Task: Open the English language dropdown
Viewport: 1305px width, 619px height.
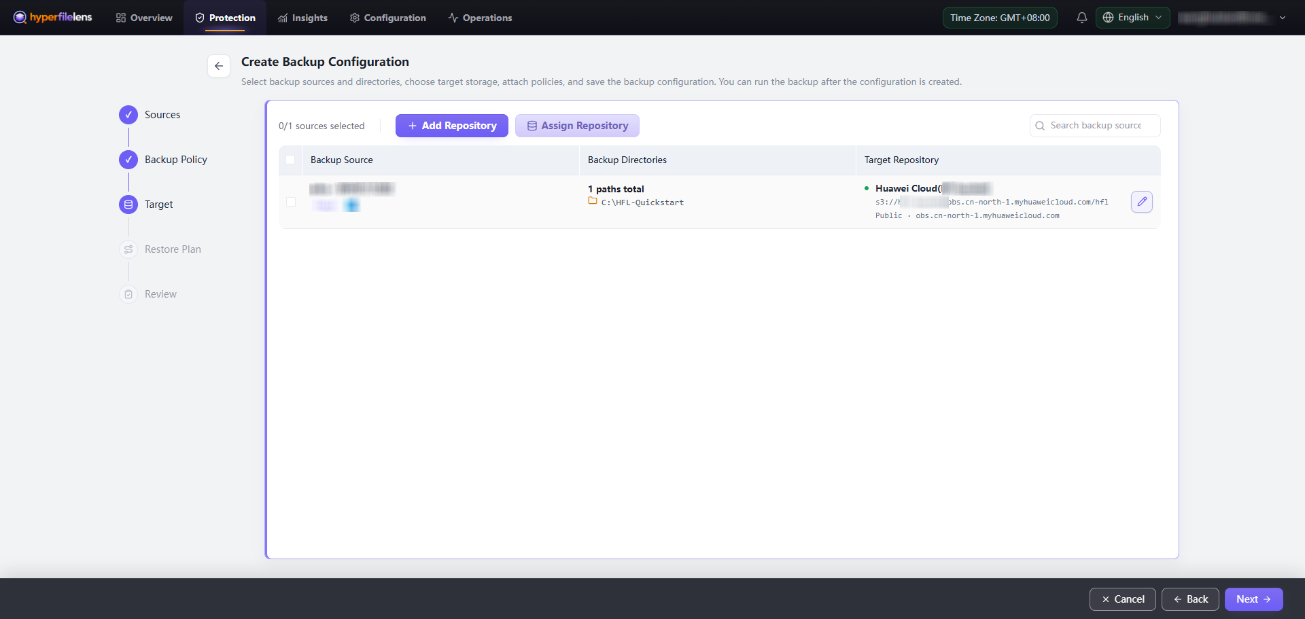Action: pos(1132,18)
